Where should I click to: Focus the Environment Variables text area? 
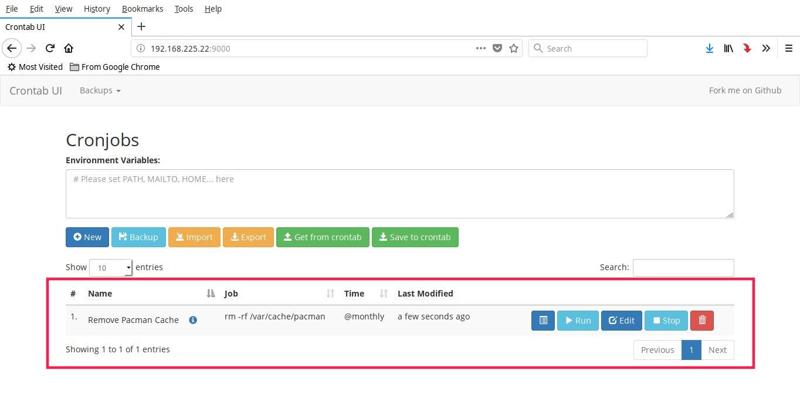click(399, 194)
